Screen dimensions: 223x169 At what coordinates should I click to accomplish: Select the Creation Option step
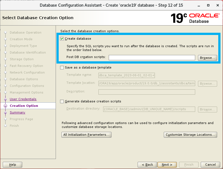[x=24, y=106]
